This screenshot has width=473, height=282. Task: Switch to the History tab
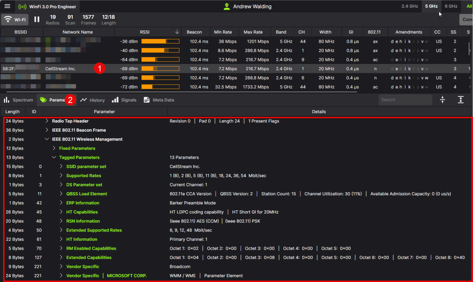(92, 100)
